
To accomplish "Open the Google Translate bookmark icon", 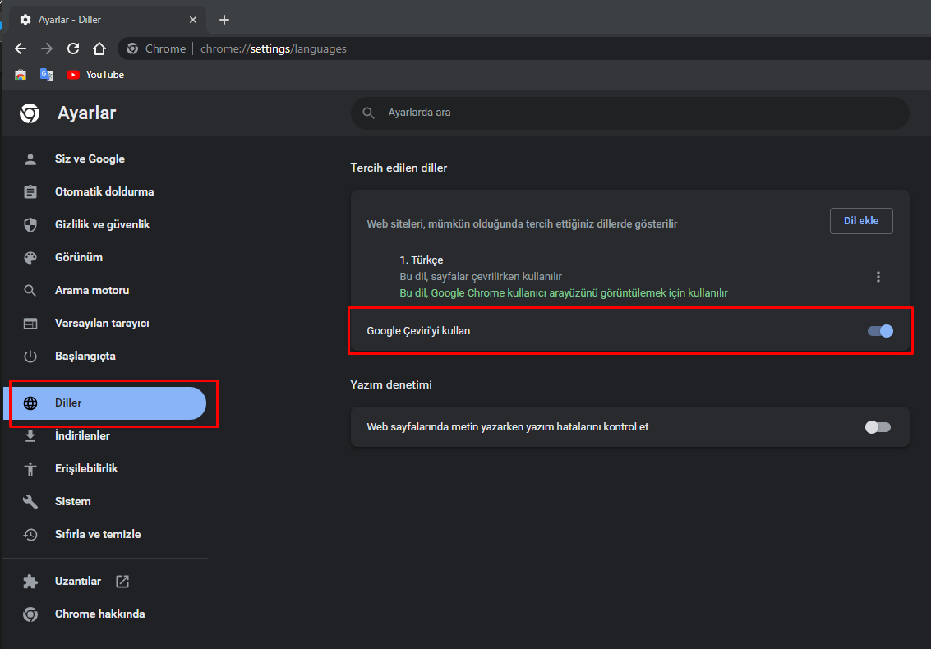I will pos(47,74).
